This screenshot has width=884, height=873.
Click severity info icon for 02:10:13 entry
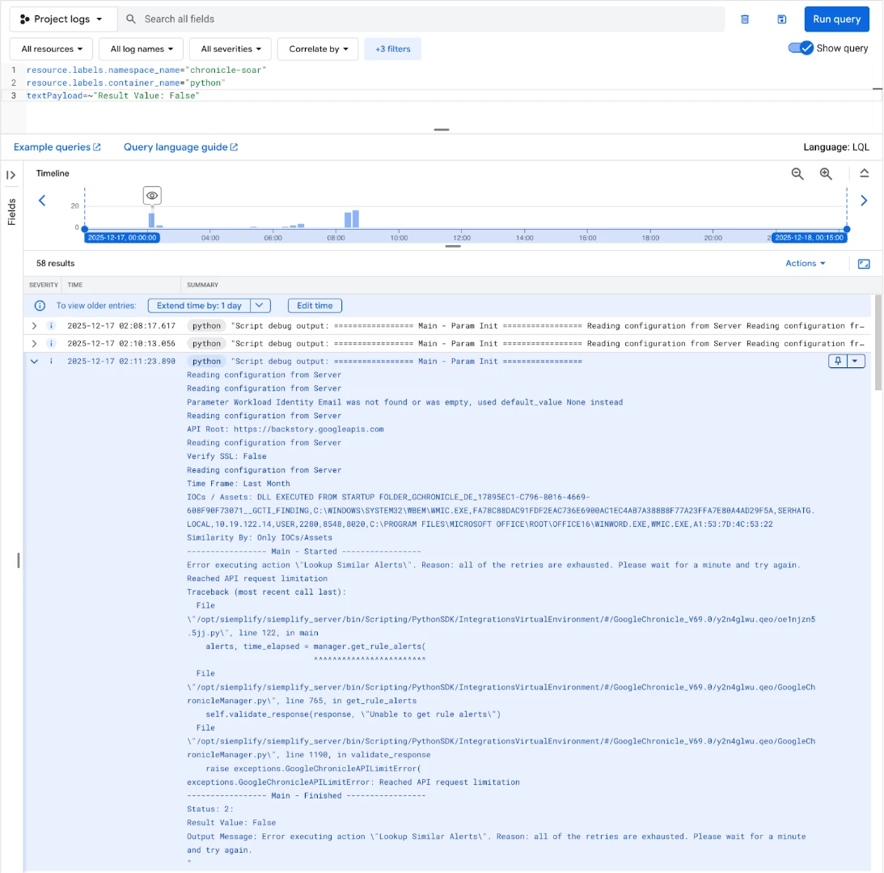pyautogui.click(x=51, y=343)
